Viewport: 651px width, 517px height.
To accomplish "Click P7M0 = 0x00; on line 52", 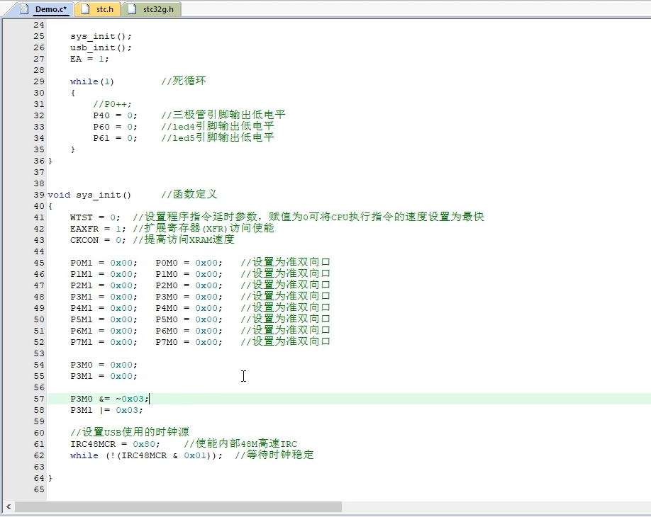I will pos(189,342).
